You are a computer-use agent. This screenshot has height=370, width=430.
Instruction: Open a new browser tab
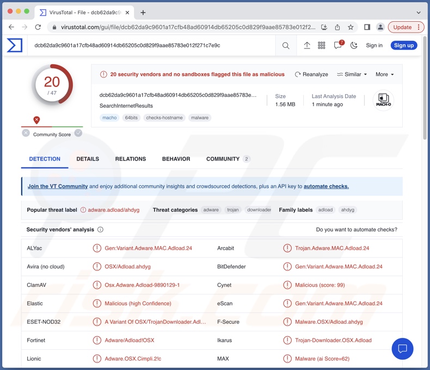(143, 13)
